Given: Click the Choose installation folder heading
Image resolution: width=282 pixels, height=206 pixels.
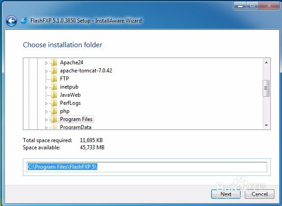Looking at the screenshot, I should click(63, 45).
